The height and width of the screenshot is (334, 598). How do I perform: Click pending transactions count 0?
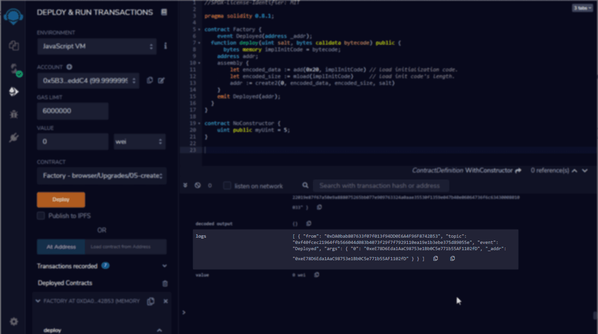[x=209, y=185]
